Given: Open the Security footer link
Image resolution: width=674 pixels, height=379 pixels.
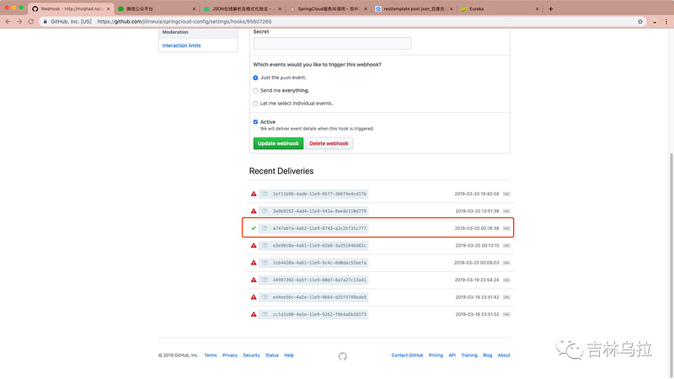Looking at the screenshot, I should (x=251, y=355).
